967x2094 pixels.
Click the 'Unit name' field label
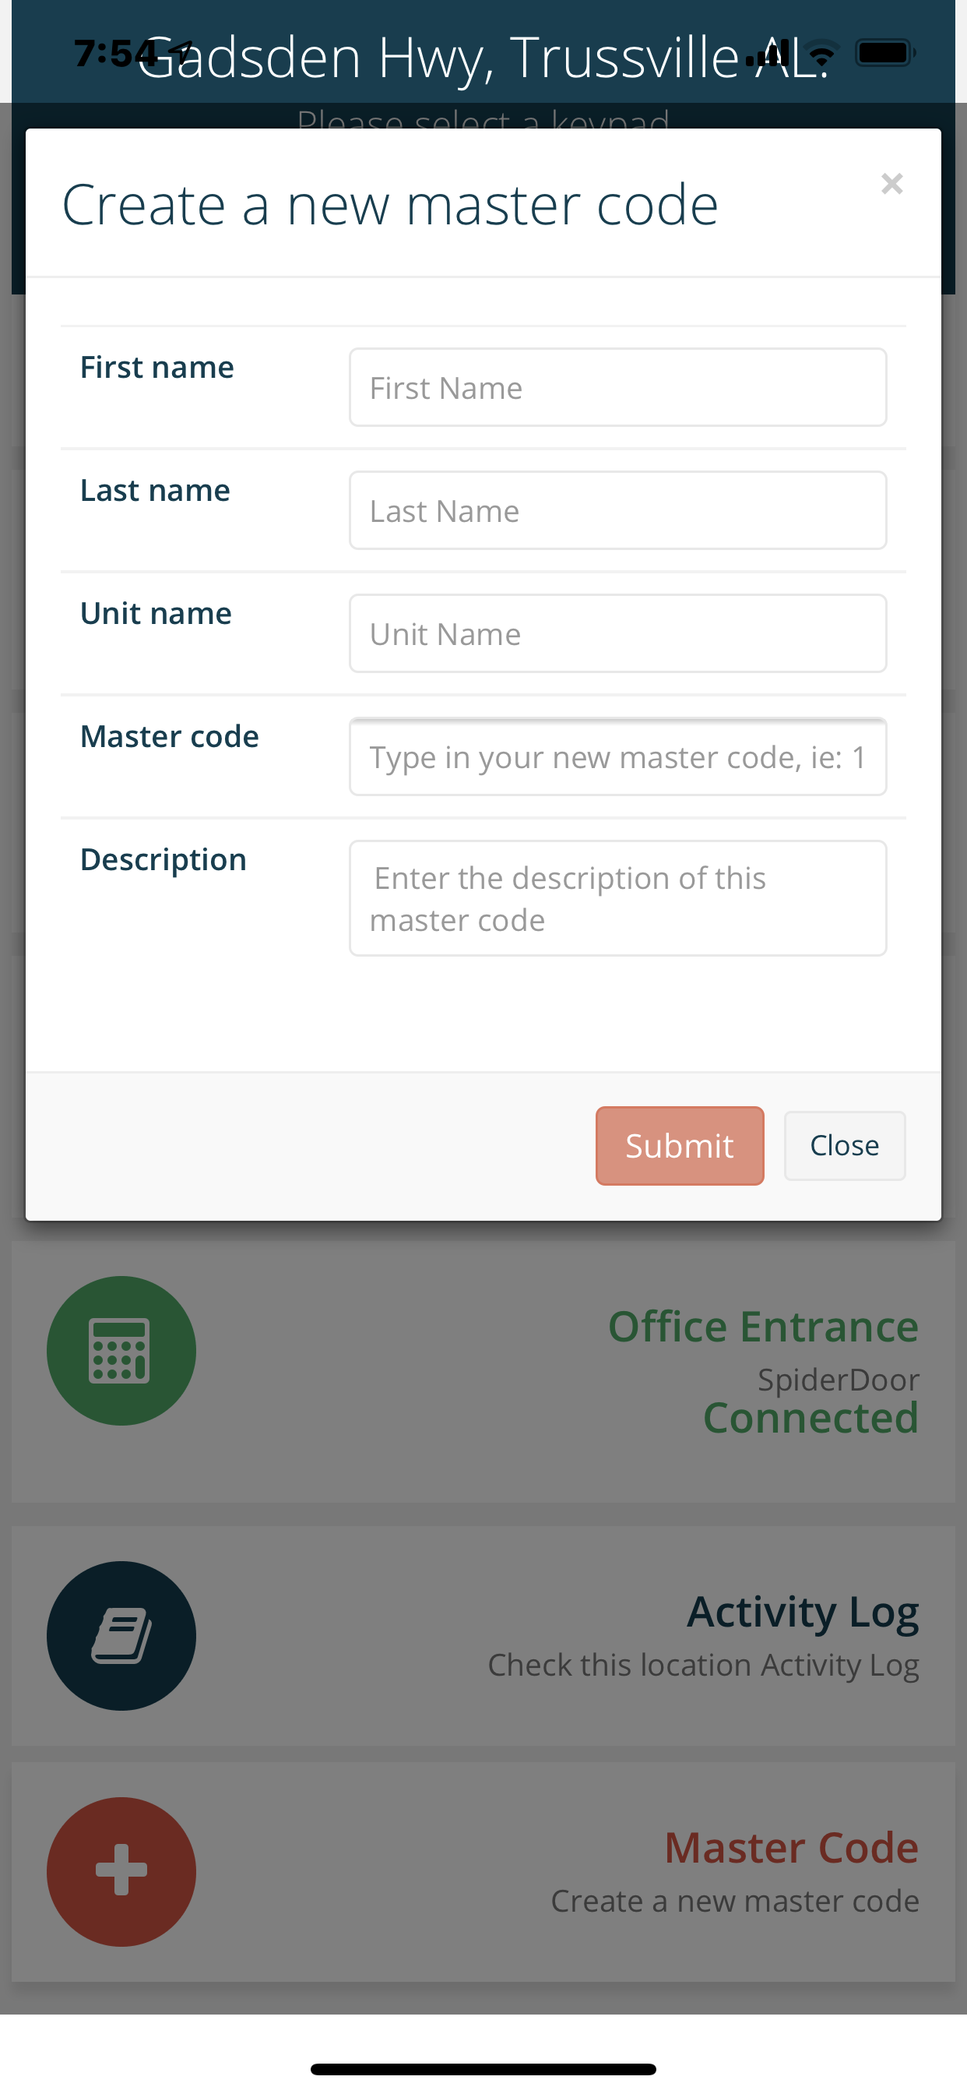156,614
